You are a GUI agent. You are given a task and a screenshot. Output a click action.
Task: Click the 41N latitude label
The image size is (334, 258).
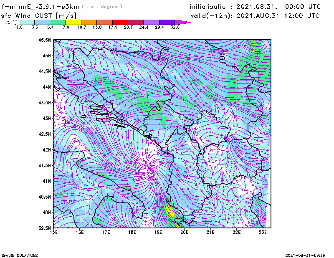[x=47, y=181]
